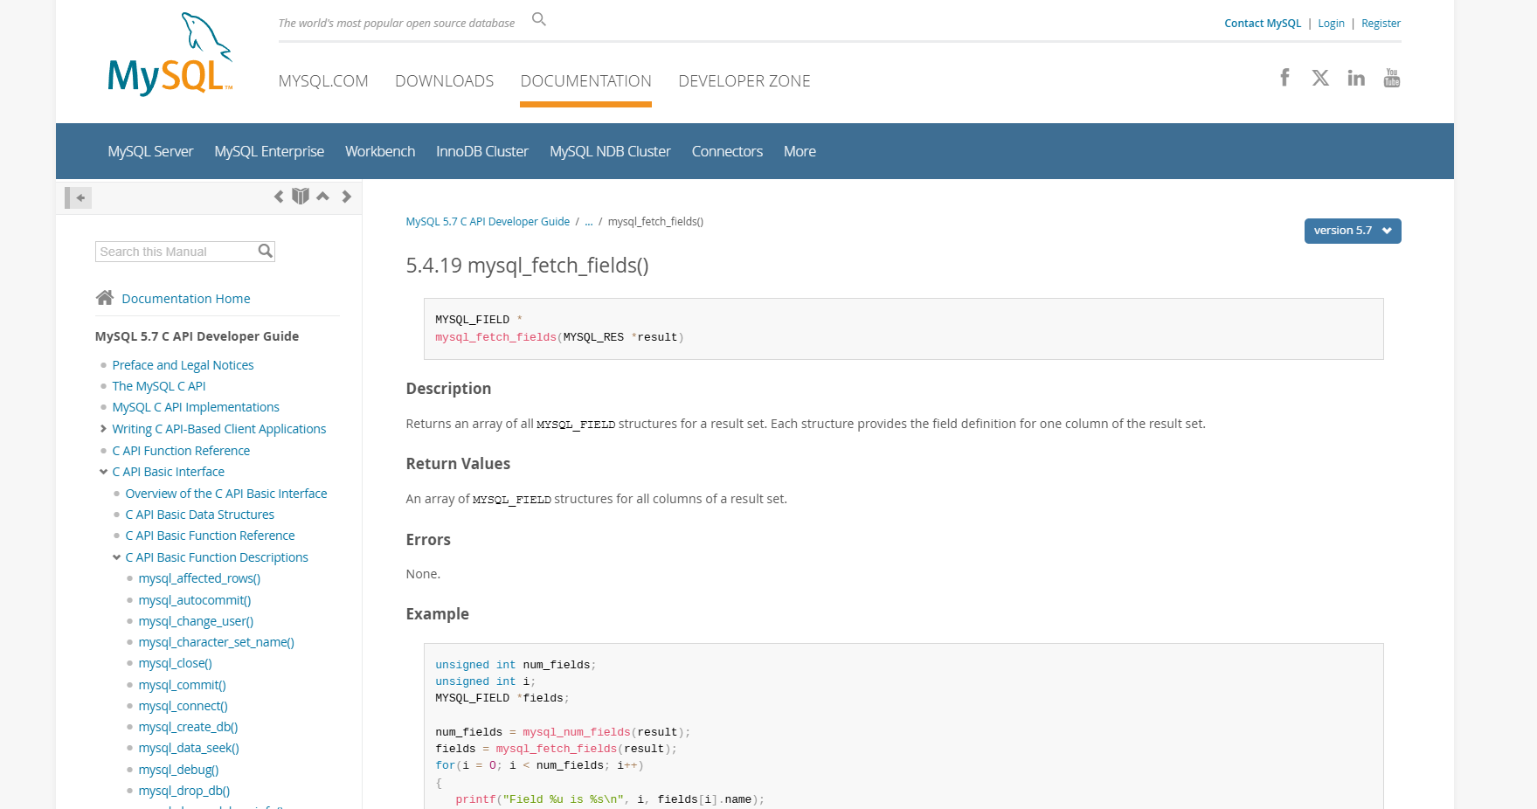This screenshot has width=1537, height=809.
Task: Click the MySQL dolphin logo
Action: pos(170,54)
